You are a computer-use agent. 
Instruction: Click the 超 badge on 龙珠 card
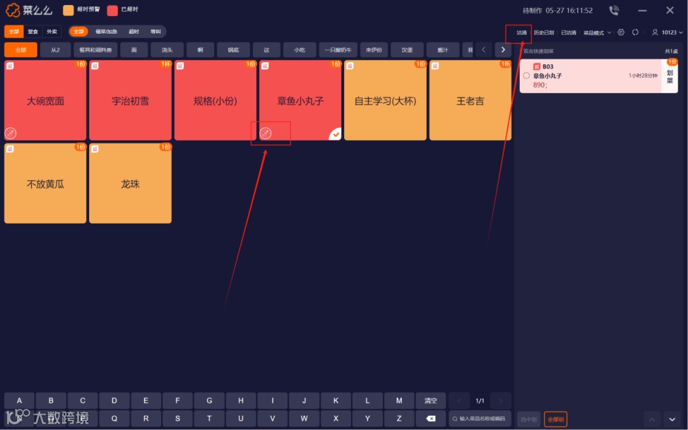(x=95, y=148)
